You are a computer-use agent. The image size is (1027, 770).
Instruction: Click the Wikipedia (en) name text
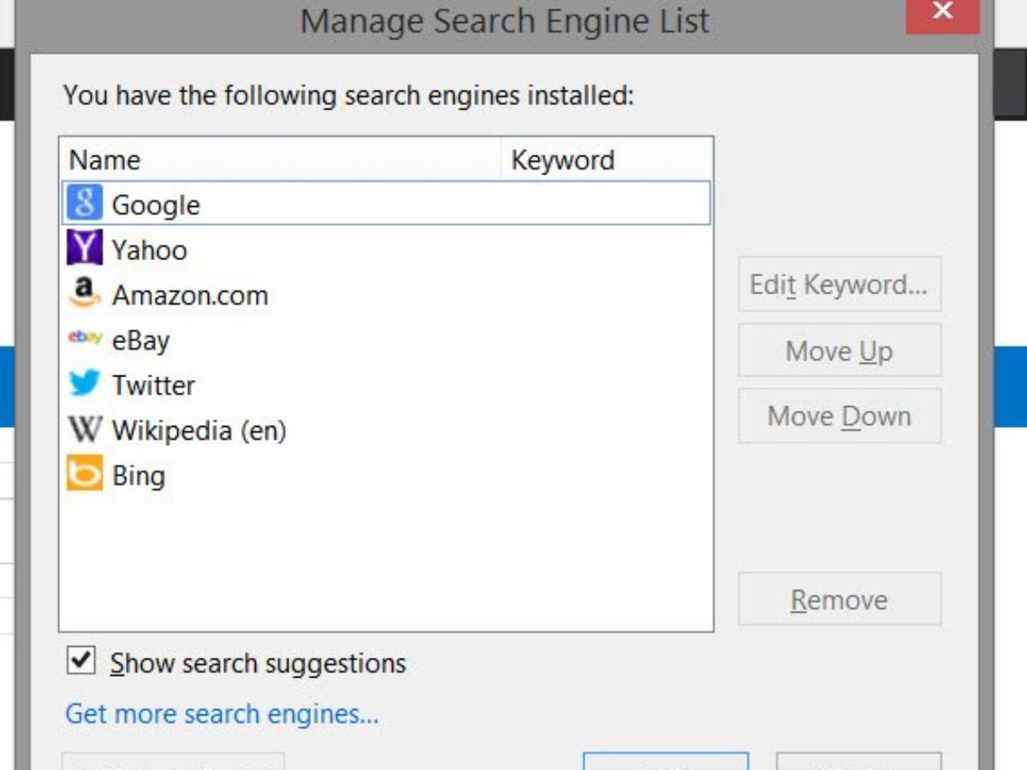pos(199,430)
